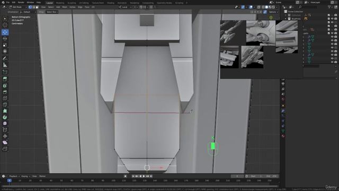Open the Material properties tab
The image size is (339, 191).
(283, 136)
